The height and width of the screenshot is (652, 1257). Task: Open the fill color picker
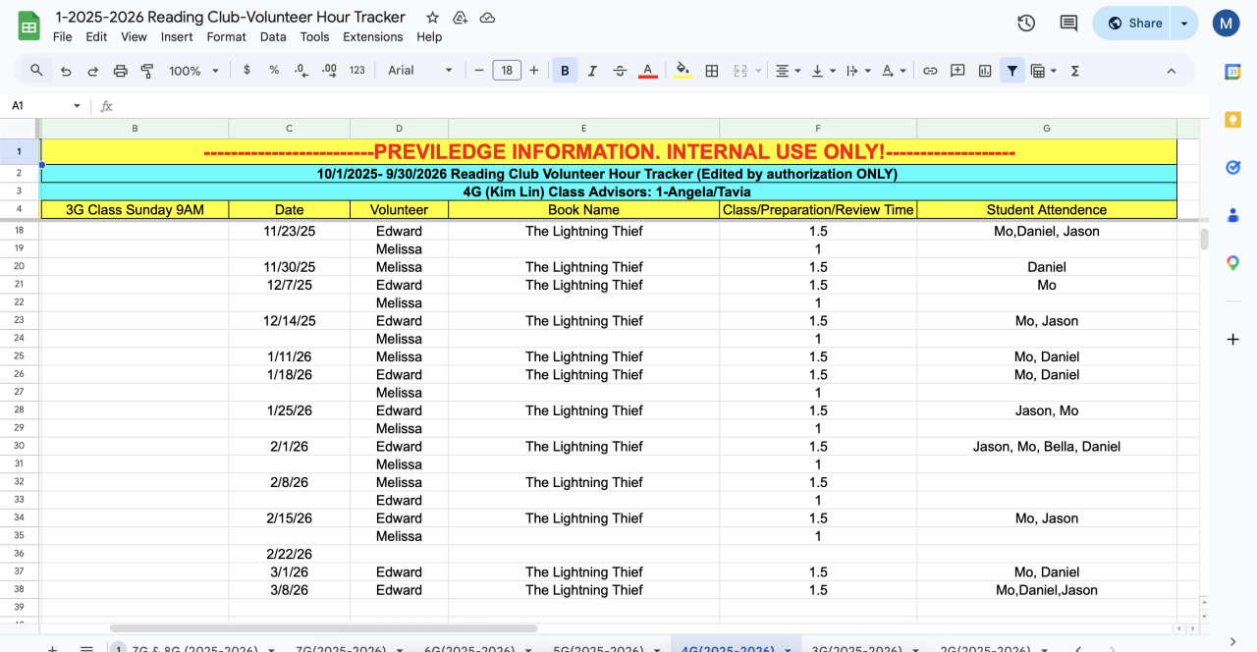(683, 71)
